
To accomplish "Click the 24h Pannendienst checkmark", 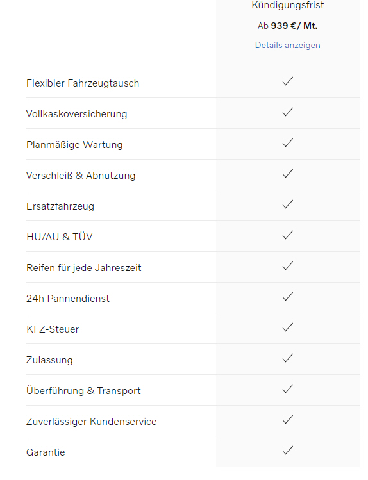I will click(x=288, y=297).
